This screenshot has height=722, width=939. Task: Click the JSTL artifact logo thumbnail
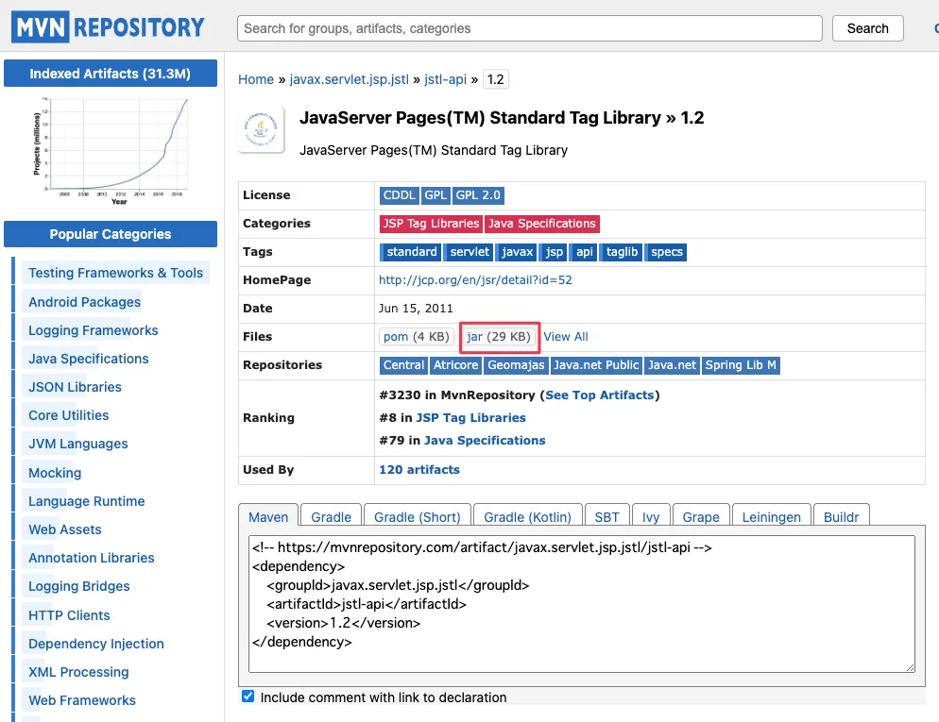click(x=261, y=130)
